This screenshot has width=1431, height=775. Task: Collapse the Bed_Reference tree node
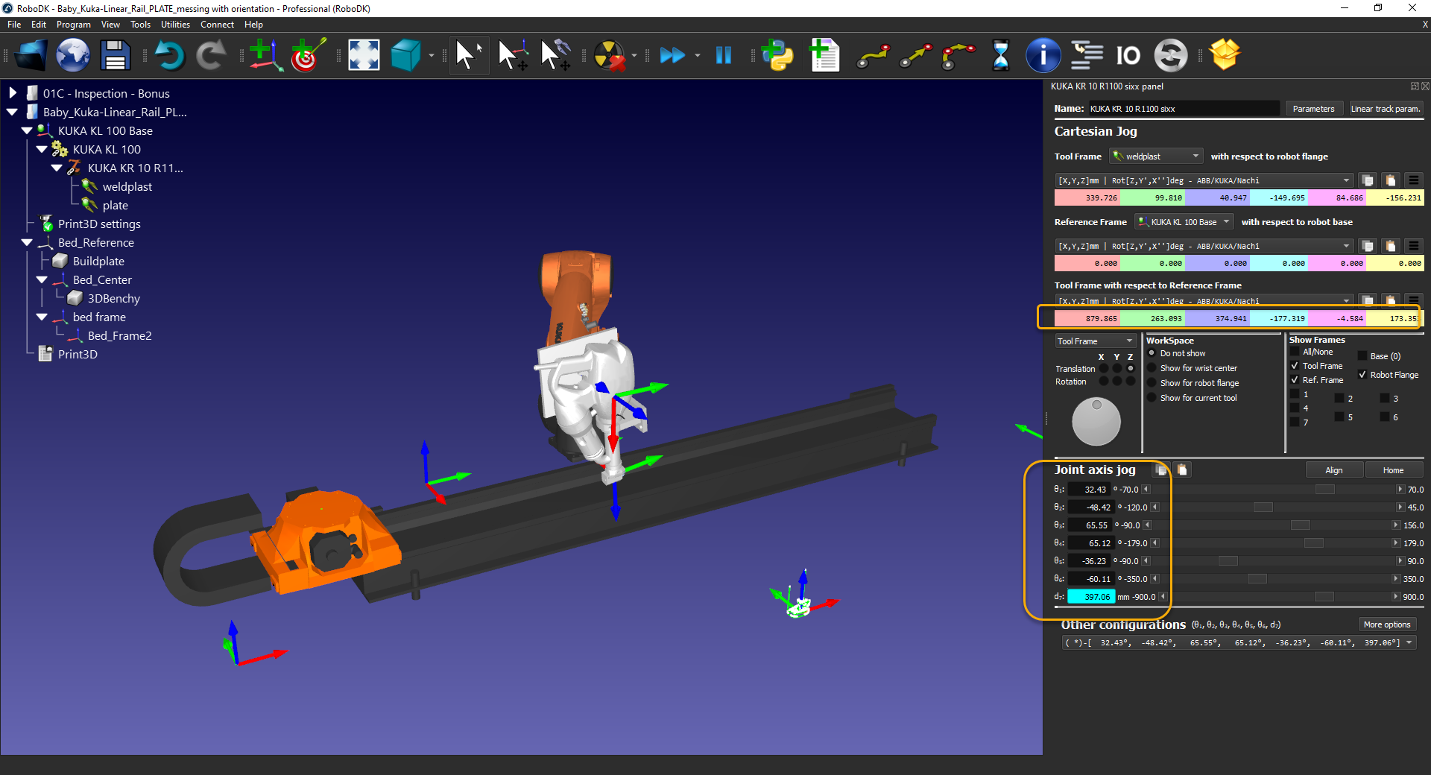(27, 242)
